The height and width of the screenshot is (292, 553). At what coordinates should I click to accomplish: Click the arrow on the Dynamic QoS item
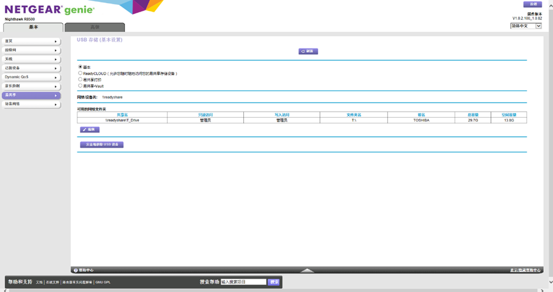(x=56, y=77)
